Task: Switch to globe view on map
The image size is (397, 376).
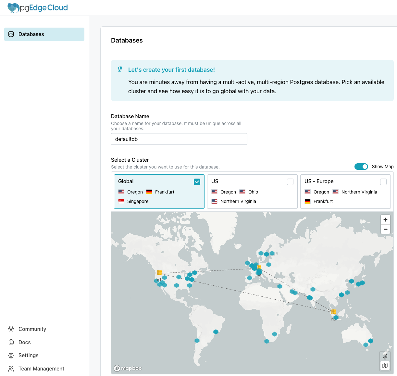Action: pyautogui.click(x=385, y=357)
